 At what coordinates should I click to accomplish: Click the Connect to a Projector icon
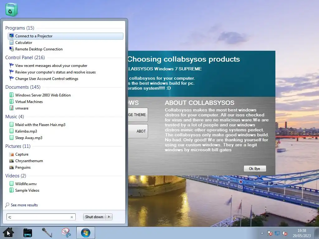pos(12,36)
